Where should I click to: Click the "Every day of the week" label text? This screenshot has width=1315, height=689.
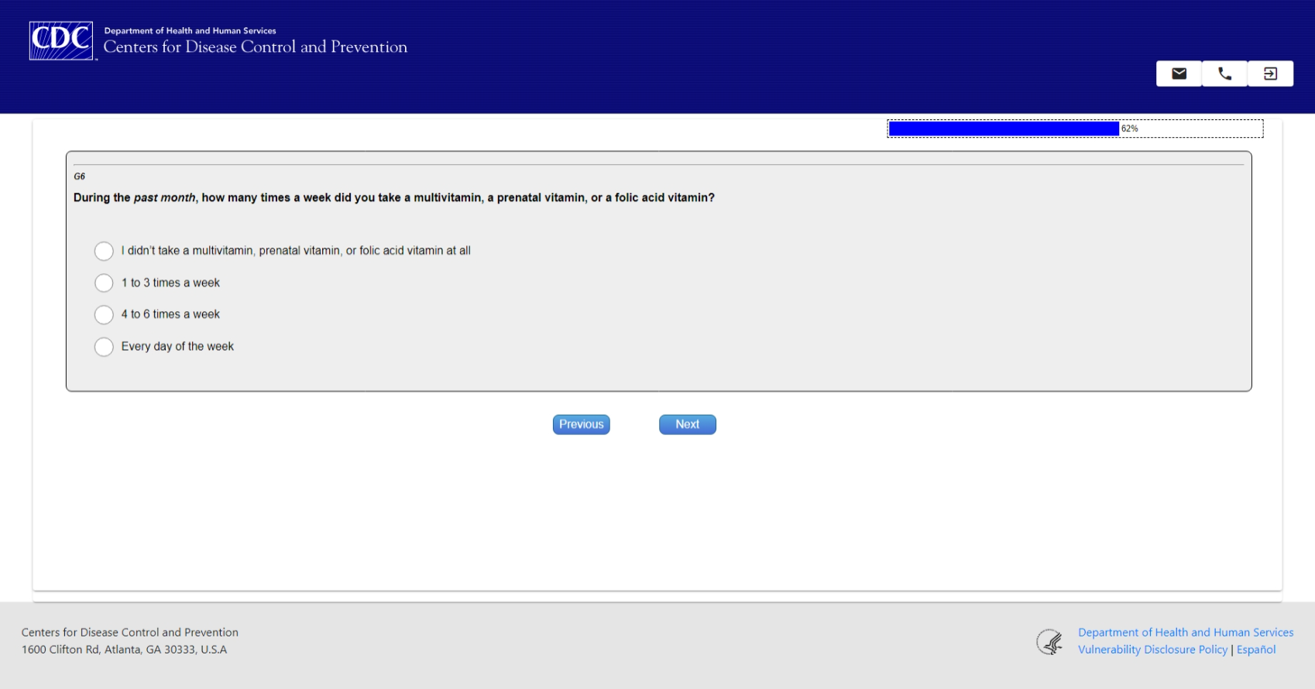[x=177, y=346]
